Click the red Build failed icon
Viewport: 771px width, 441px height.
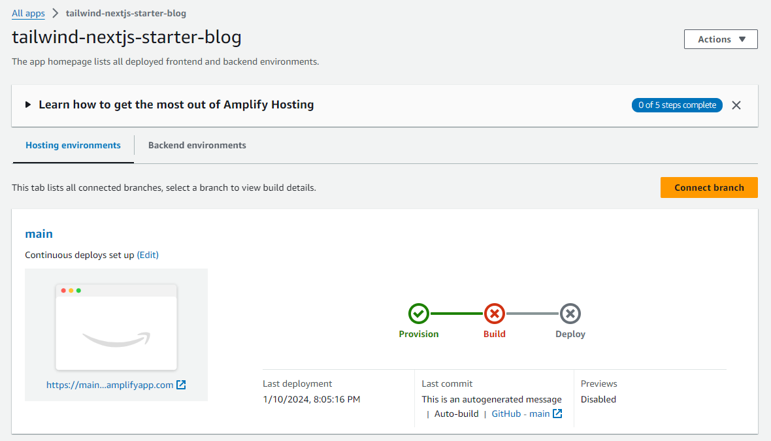point(495,314)
